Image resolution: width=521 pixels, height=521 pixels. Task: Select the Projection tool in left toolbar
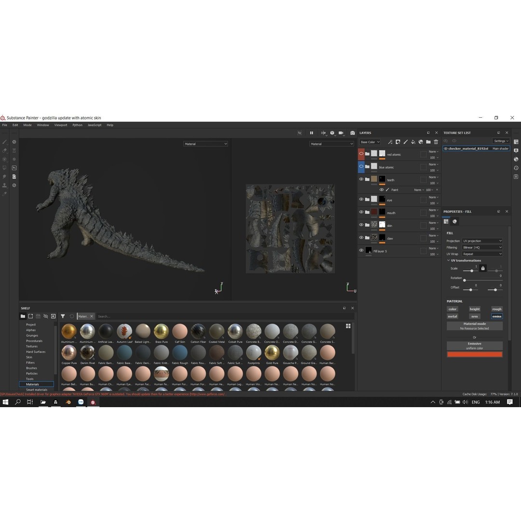point(5,159)
